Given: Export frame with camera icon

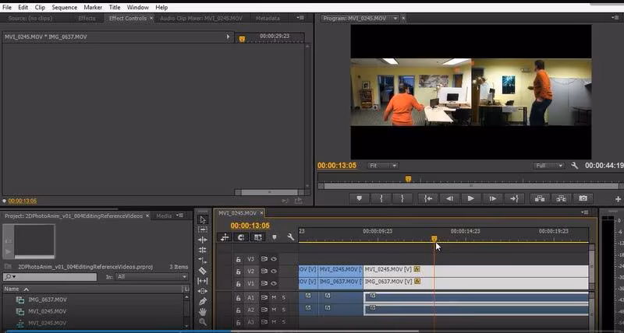Looking at the screenshot, I should tap(583, 198).
